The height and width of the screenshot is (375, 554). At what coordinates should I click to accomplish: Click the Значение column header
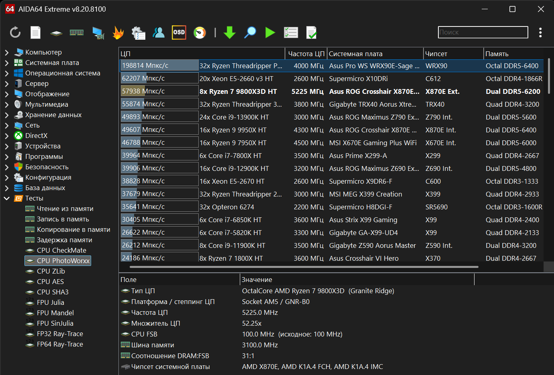(x=357, y=280)
